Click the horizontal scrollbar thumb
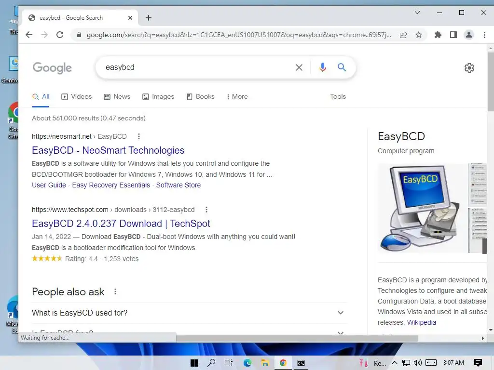Viewport: 494px width, 370px height. pyautogui.click(x=297, y=339)
